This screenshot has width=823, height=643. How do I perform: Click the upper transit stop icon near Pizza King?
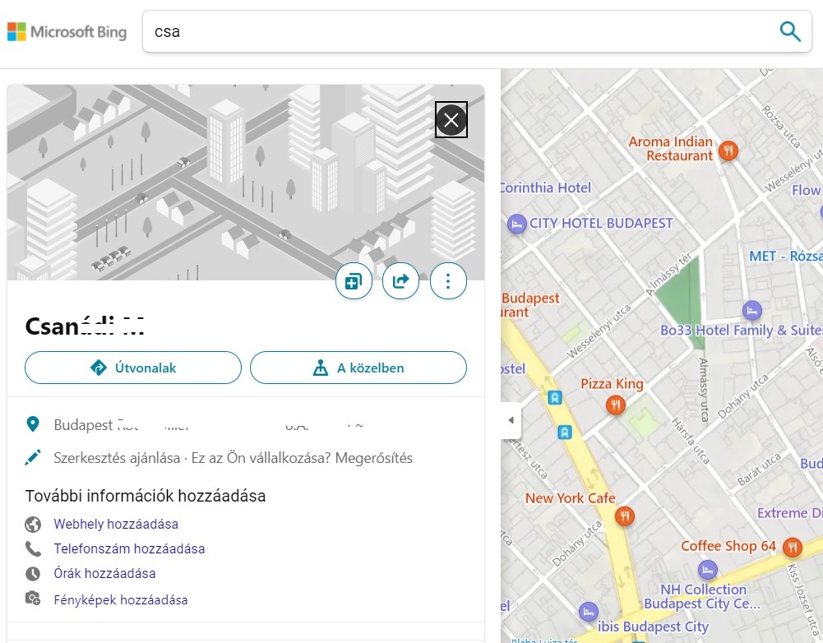[x=554, y=397]
